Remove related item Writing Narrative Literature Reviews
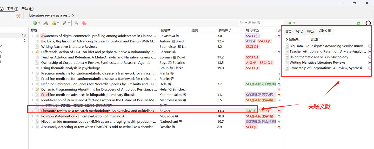 coord(370,63)
